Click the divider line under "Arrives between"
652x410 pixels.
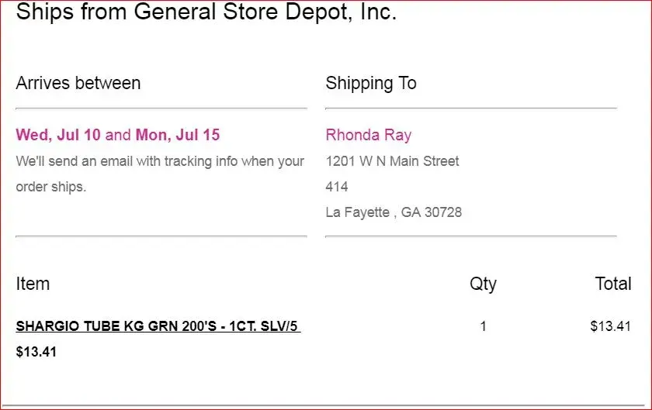[161, 108]
